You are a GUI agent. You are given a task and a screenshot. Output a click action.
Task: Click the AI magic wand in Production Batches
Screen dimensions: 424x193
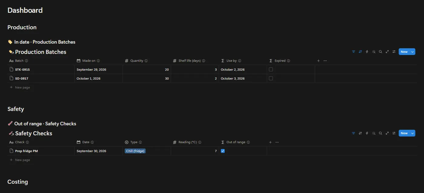[374, 52]
